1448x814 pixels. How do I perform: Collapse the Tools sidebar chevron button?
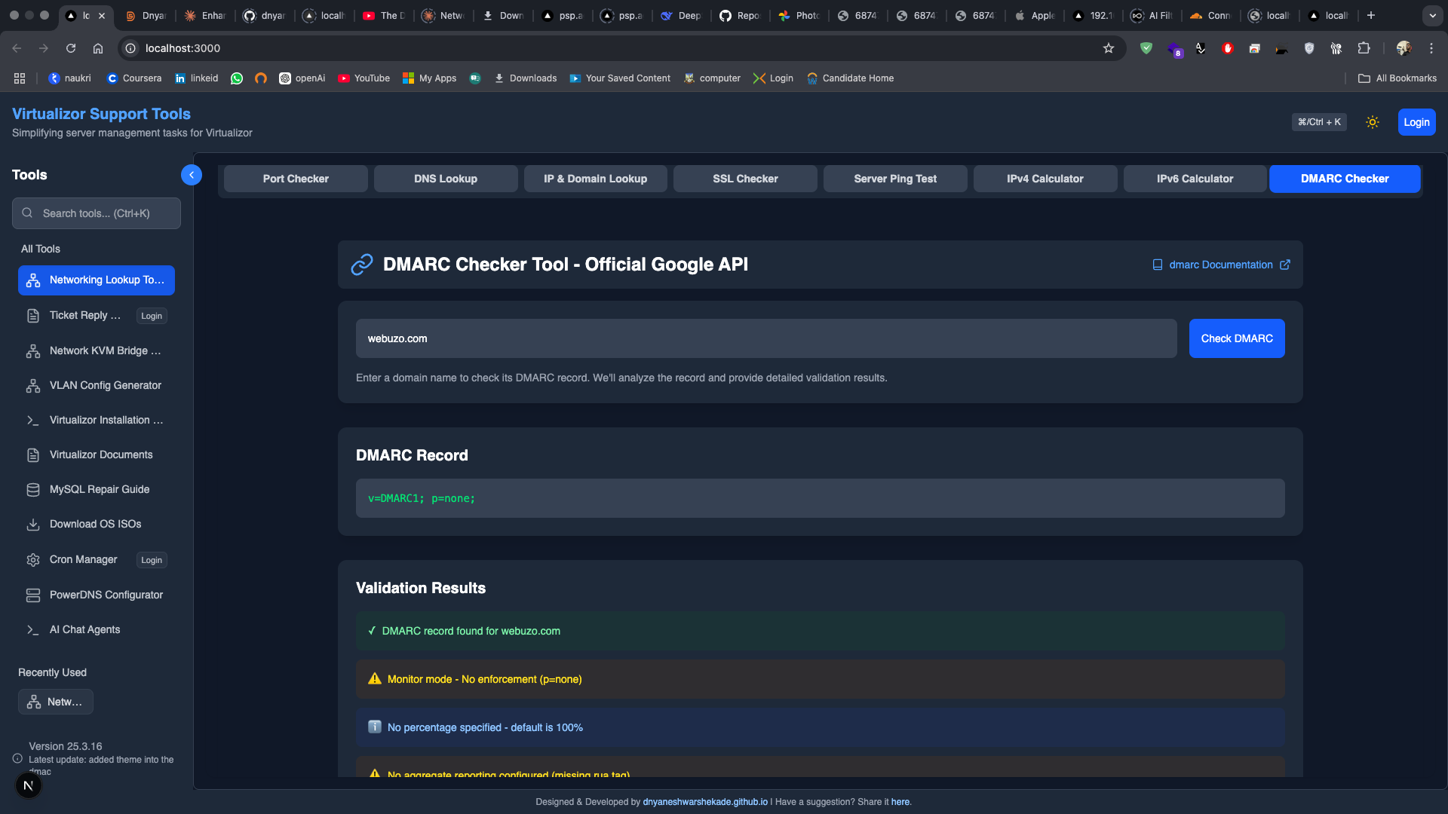(192, 175)
